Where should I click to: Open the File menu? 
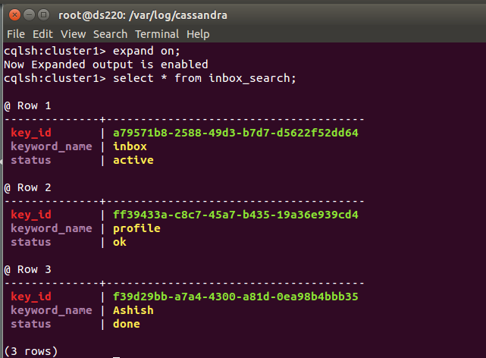point(16,34)
